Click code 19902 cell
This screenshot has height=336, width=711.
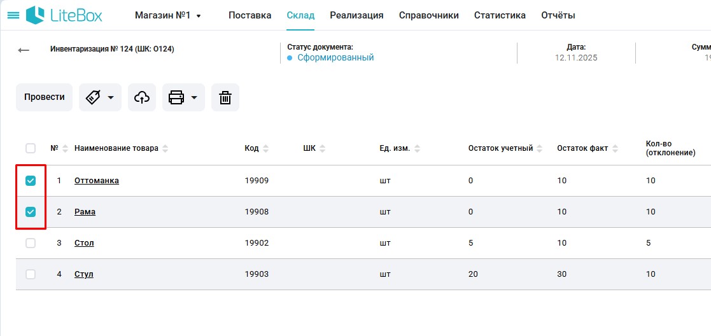(x=257, y=243)
